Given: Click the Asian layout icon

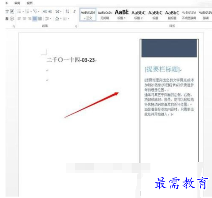Looking at the screenshot, I should coord(57,11).
